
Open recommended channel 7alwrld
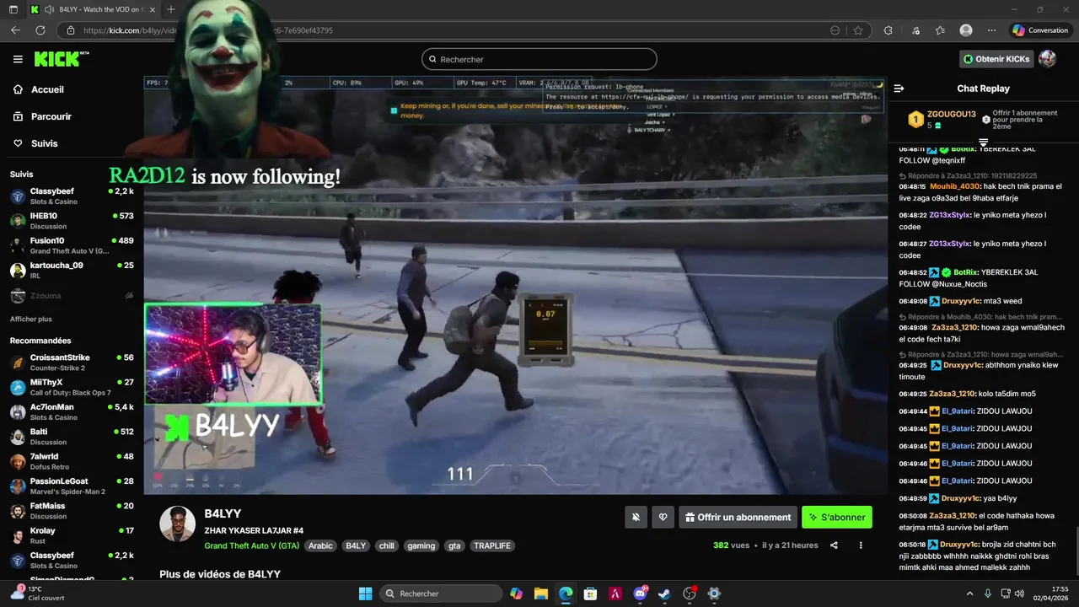72,461
